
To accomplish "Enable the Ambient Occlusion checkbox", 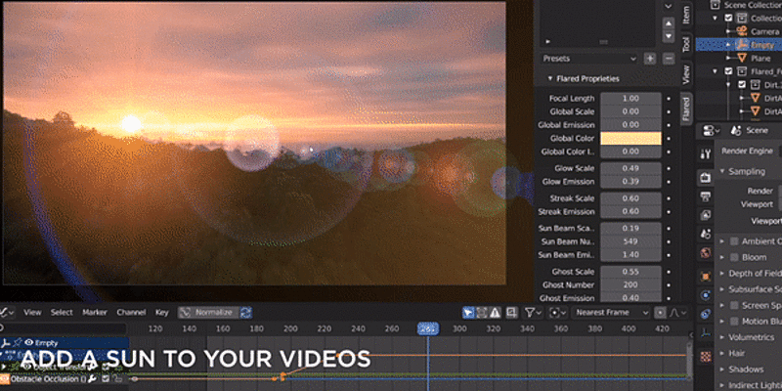I will 734,241.
